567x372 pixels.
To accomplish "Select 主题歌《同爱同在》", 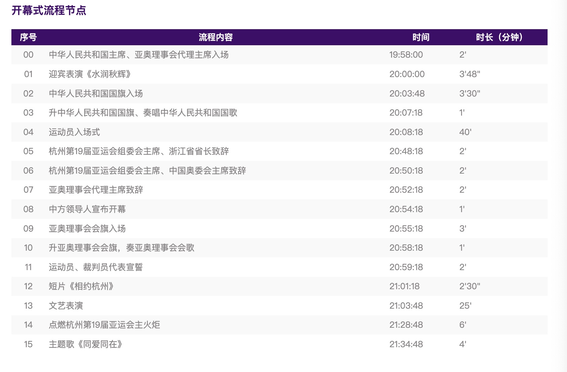I will click(x=86, y=344).
